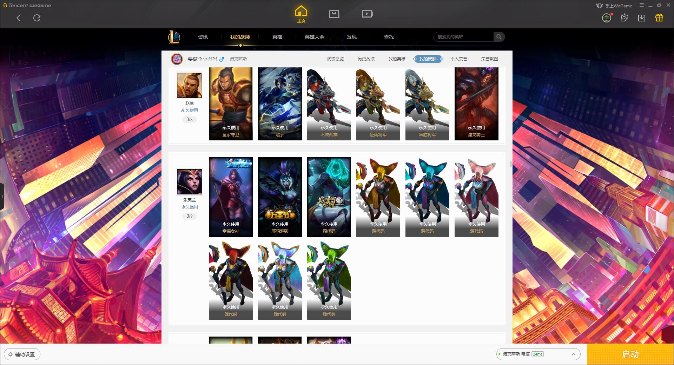The width and height of the screenshot is (674, 365).
Task: Open 辅助设置 settings button
Action: [22, 354]
